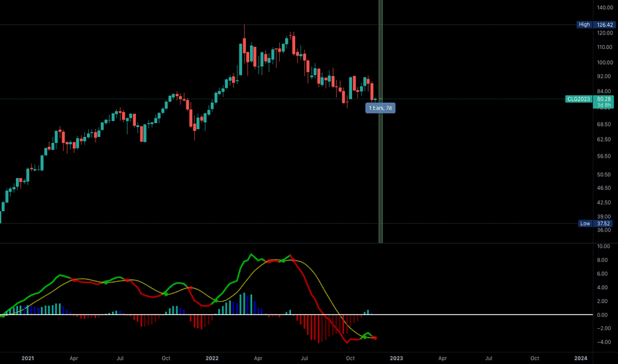618x364 pixels.
Task: Click the 10.00 indicator scale label
Action: coord(603,246)
